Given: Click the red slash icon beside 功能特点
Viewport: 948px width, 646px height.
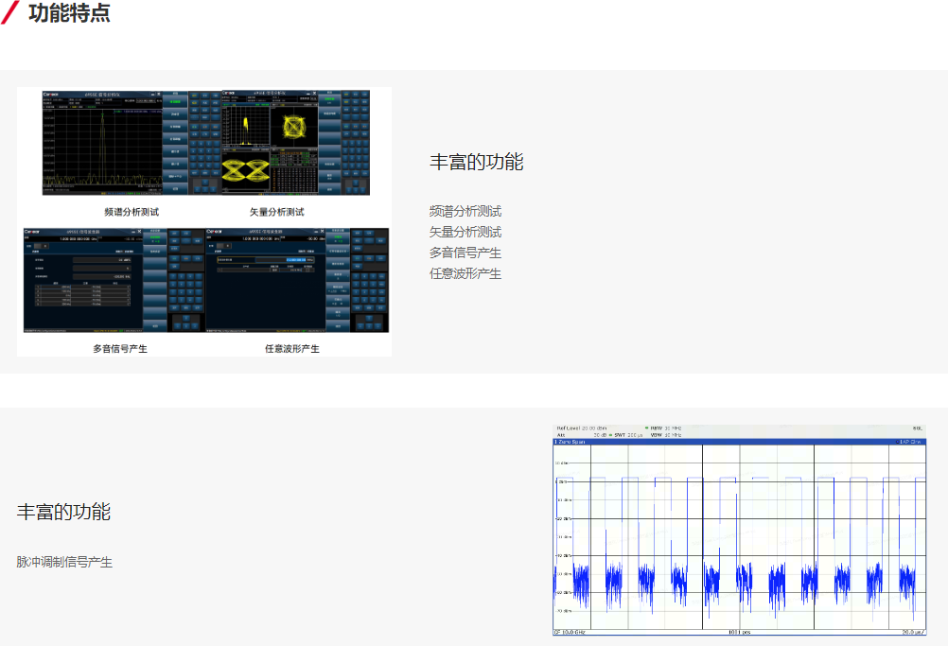Looking at the screenshot, I should 10,13.
